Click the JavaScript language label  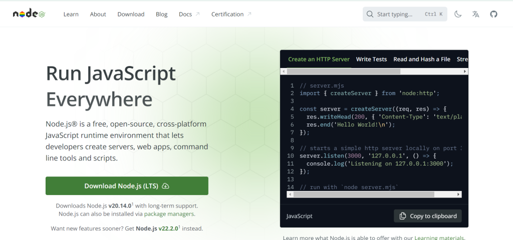pos(300,216)
